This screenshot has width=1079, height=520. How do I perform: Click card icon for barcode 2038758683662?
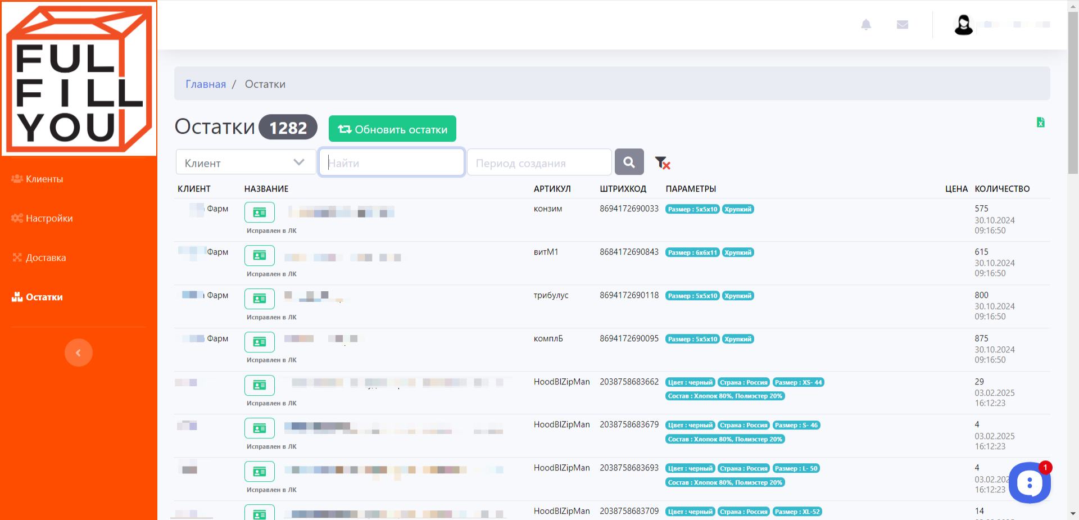point(260,385)
